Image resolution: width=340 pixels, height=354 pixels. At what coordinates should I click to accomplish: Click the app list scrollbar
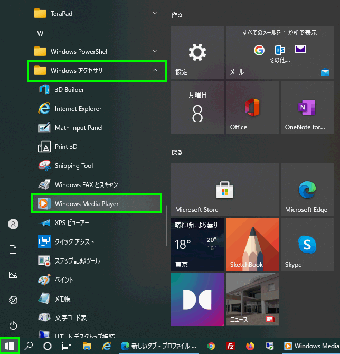167,226
